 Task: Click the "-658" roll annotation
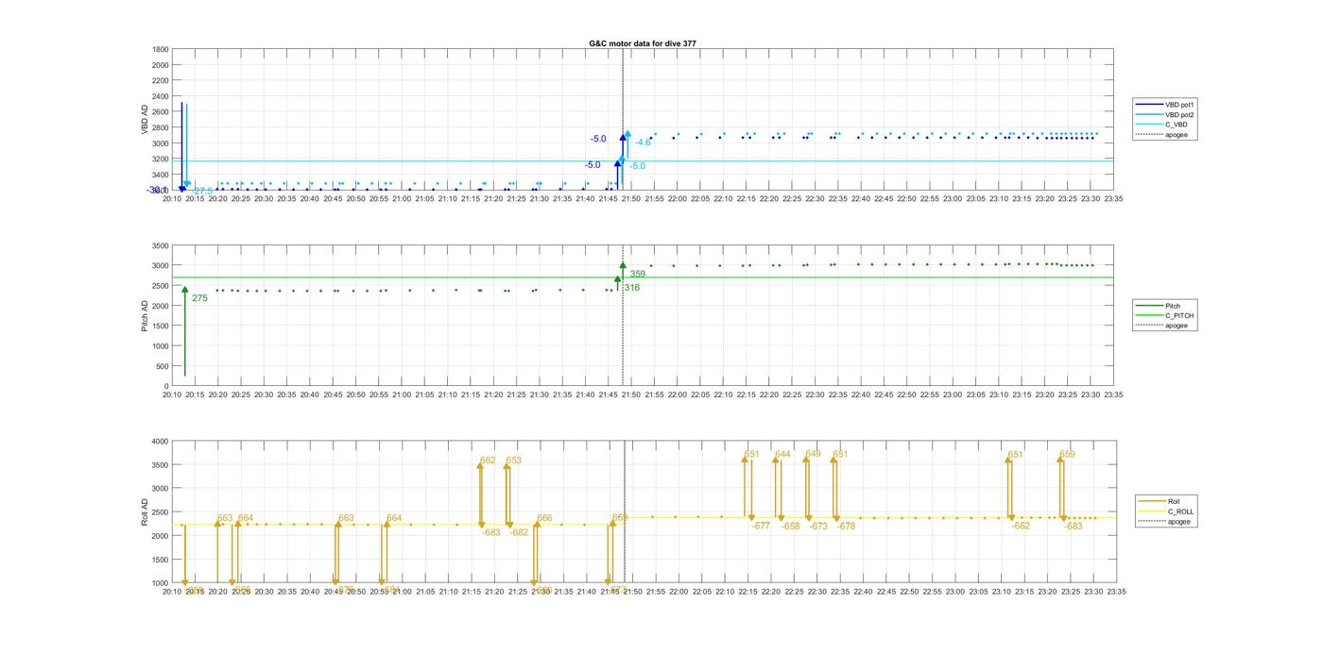(x=790, y=527)
